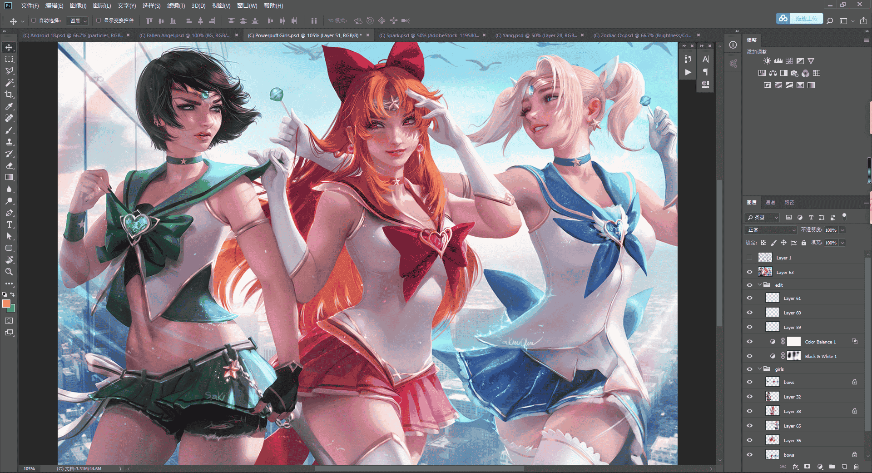The image size is (872, 473).
Task: Open the blend mode 正常 dropdown
Action: tap(771, 230)
